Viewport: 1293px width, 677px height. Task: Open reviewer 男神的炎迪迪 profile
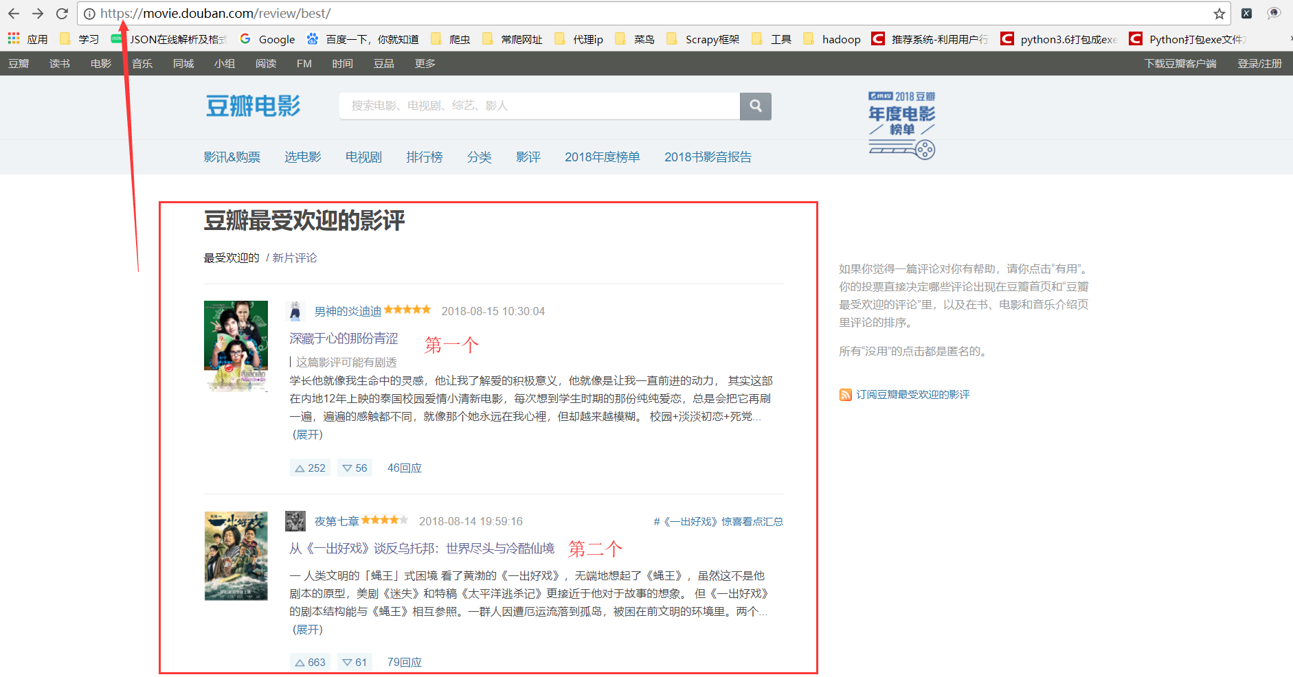point(348,312)
